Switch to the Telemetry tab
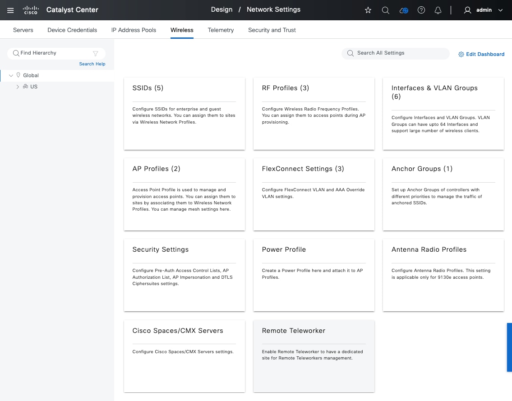This screenshot has width=512, height=401. coord(221,30)
